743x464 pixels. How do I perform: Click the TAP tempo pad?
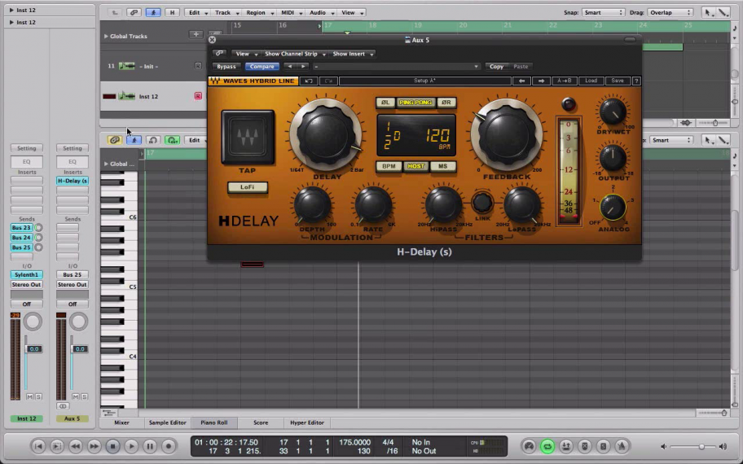[x=248, y=138]
